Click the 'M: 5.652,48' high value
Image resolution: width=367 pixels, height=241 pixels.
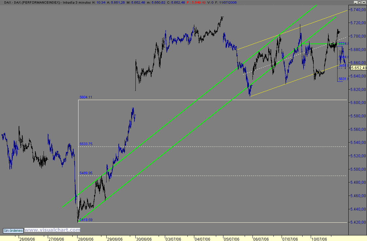135,2
